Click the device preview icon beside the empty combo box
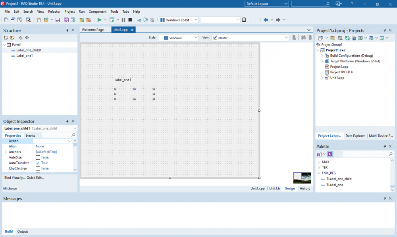Image resolution: width=397 pixels, height=237 pixels. click(x=244, y=20)
